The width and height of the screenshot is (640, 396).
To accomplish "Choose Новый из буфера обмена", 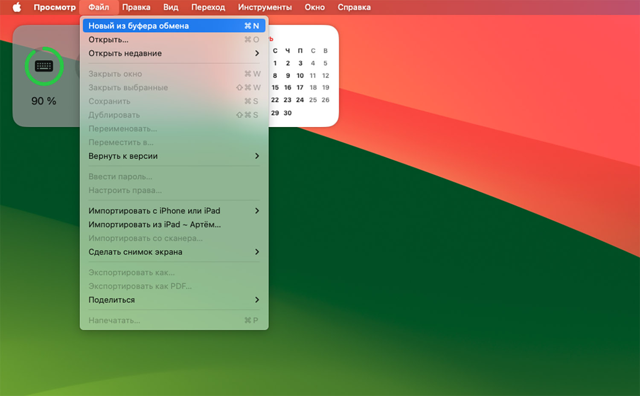I will [174, 26].
